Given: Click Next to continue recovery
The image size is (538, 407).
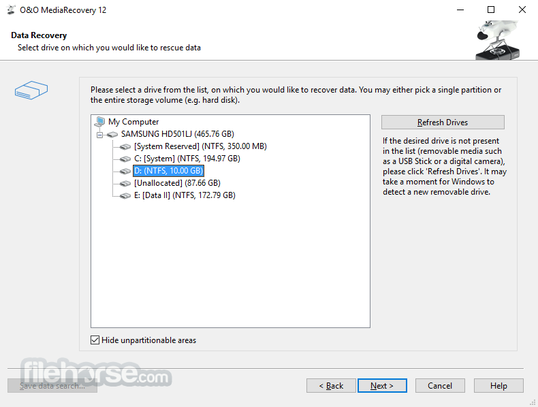Looking at the screenshot, I should click(x=382, y=386).
